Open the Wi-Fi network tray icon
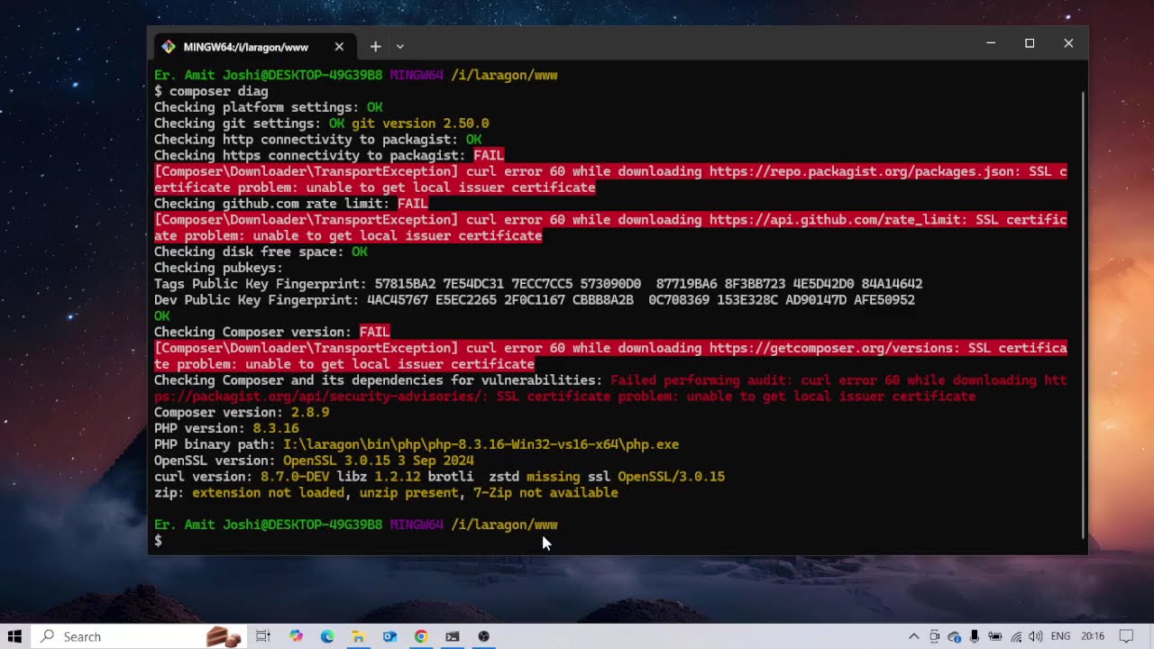 coord(1016,636)
